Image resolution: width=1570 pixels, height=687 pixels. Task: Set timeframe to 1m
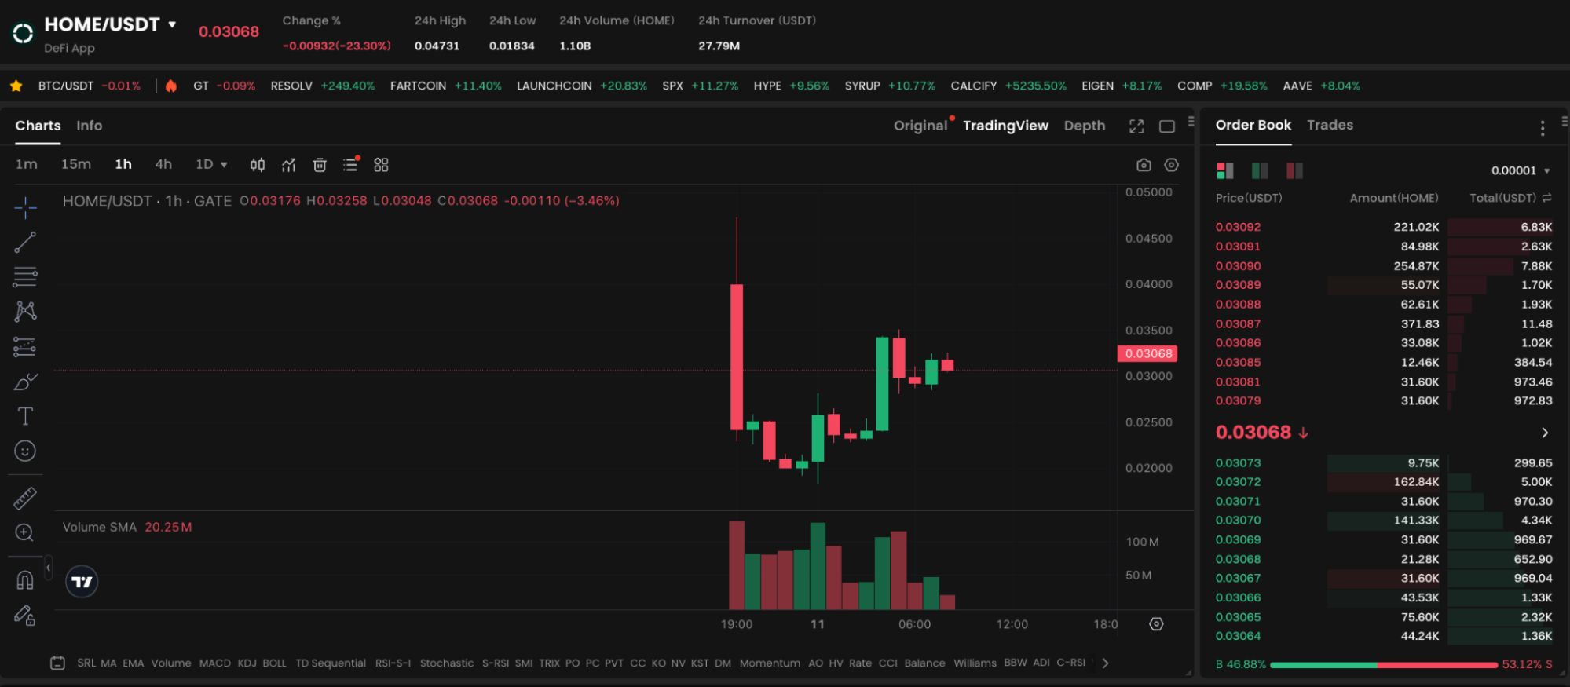pos(27,165)
